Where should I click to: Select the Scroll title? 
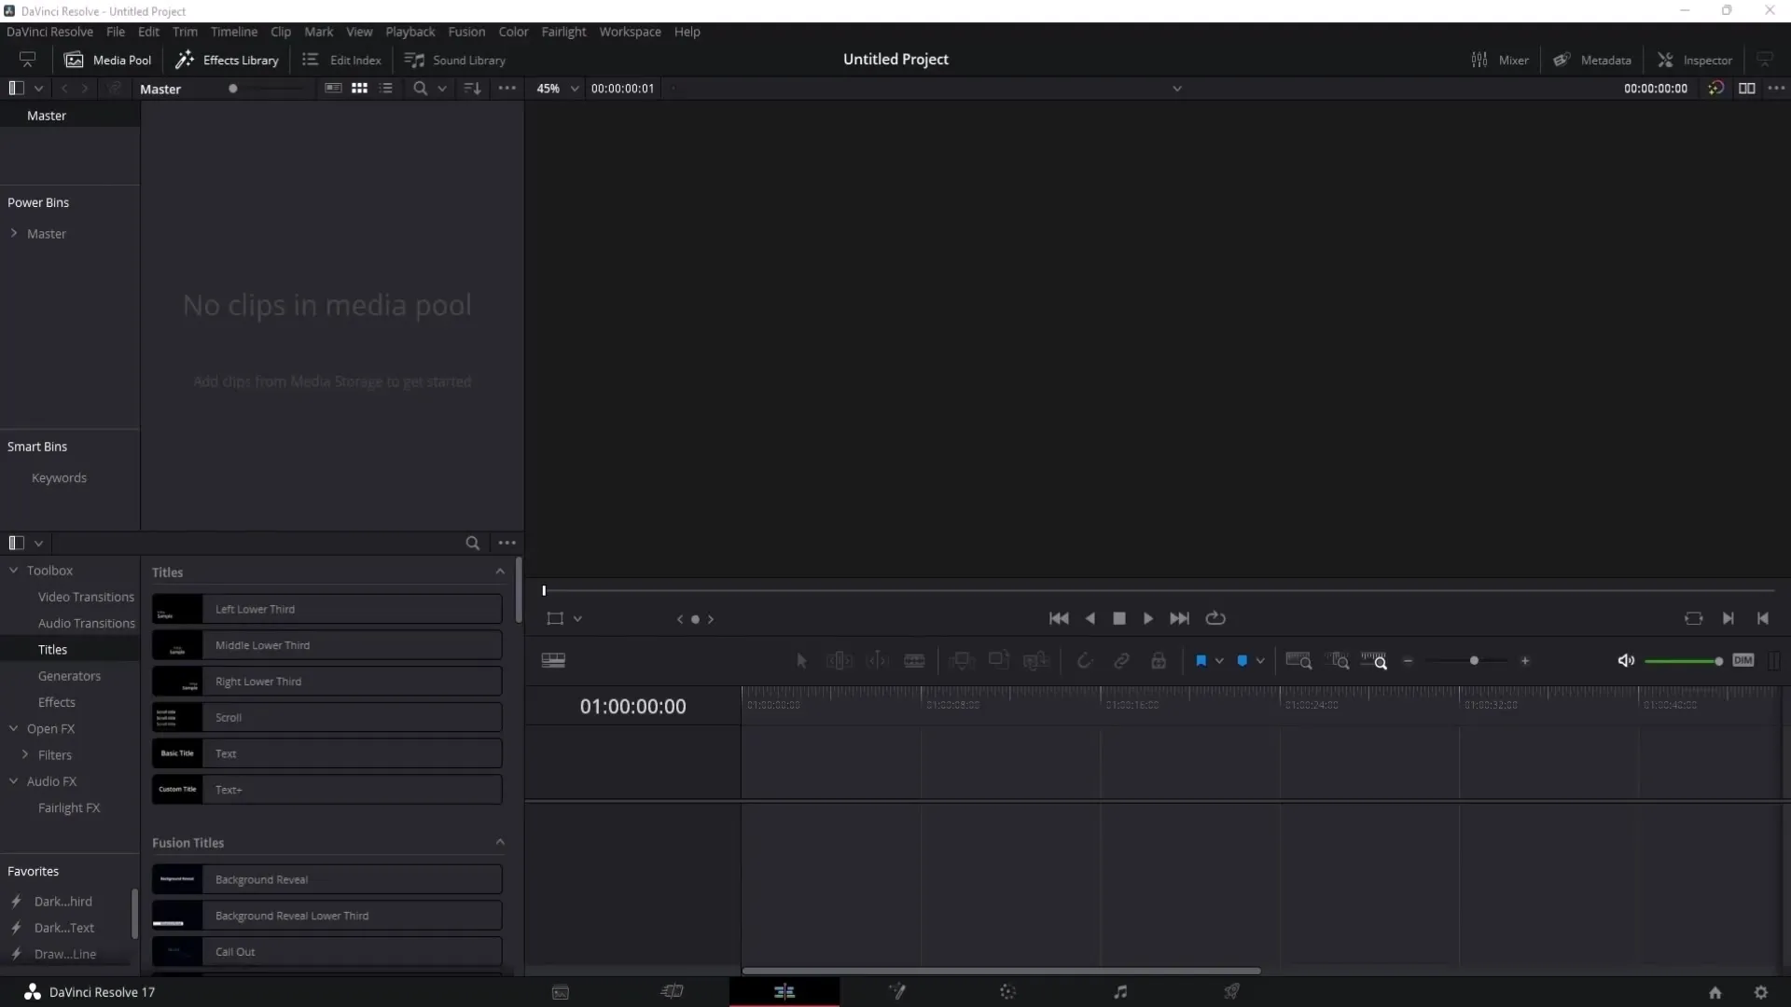327,717
